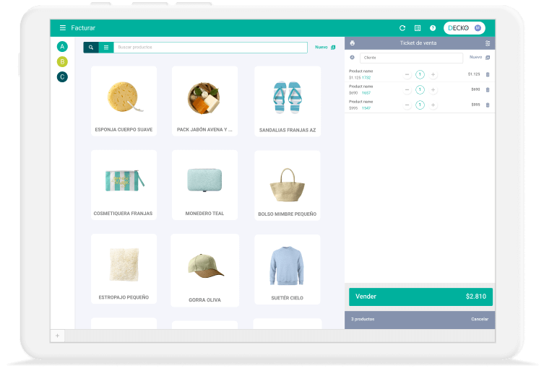
Task: Open ticket settings sliders icon
Action: point(488,43)
